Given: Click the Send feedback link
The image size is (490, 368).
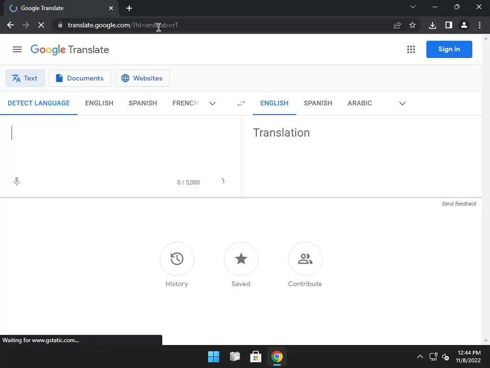Looking at the screenshot, I should click(x=459, y=204).
